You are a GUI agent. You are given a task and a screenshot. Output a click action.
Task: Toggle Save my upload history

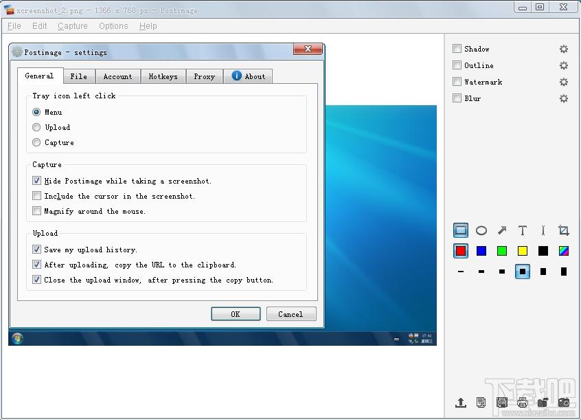coord(36,250)
